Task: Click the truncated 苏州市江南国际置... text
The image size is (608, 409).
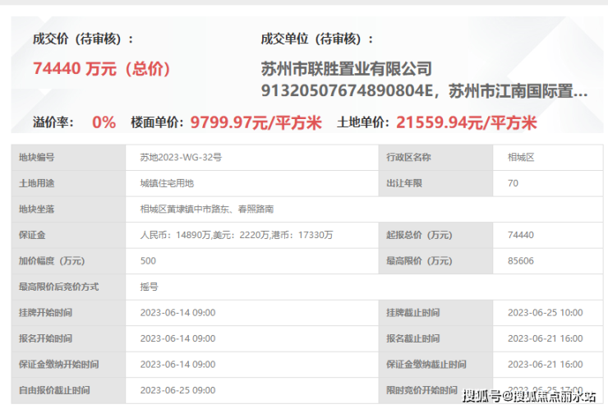Action: click(518, 91)
